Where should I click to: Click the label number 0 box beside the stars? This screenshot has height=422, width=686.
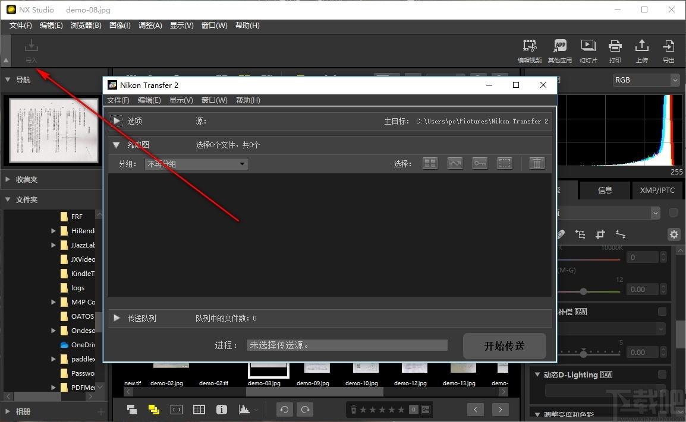click(413, 410)
